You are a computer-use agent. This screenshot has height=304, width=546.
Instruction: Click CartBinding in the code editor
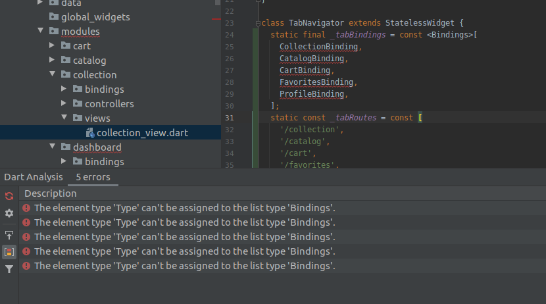(x=305, y=70)
